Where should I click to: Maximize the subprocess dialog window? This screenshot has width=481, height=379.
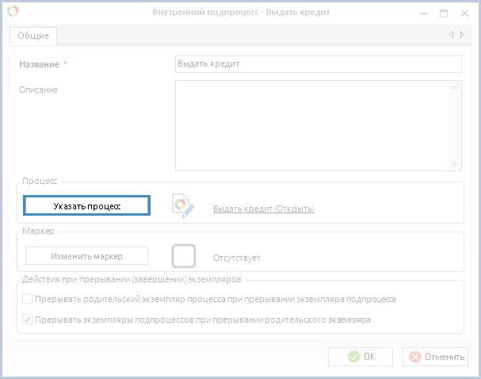[x=444, y=13]
